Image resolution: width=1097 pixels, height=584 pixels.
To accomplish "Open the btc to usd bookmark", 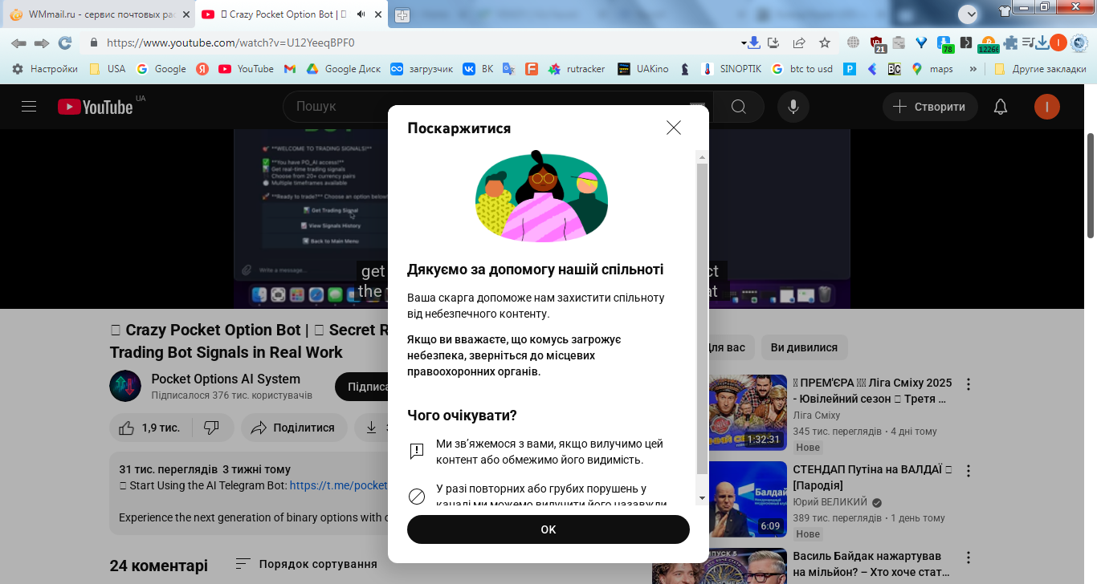I will (x=802, y=69).
